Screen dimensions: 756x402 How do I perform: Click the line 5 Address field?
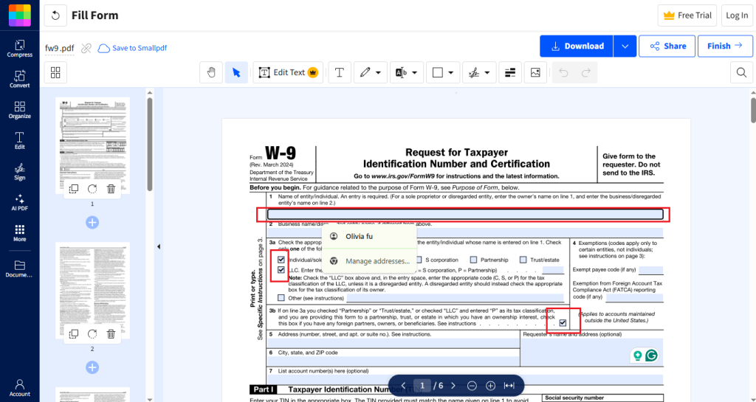(393, 343)
